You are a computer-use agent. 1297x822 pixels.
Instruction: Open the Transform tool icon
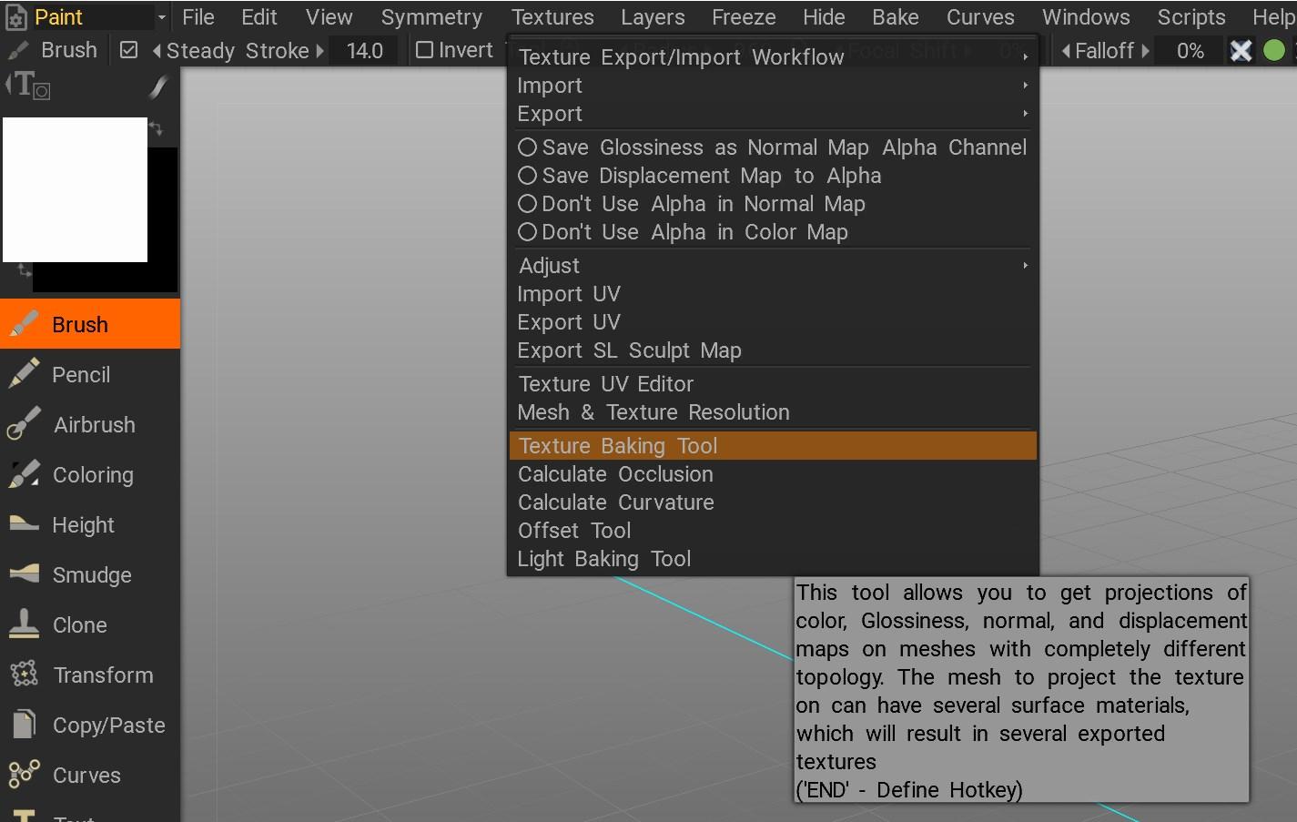pyautogui.click(x=24, y=675)
